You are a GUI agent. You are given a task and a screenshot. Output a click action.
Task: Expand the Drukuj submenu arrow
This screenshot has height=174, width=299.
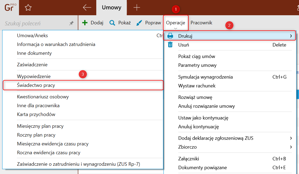click(x=291, y=36)
